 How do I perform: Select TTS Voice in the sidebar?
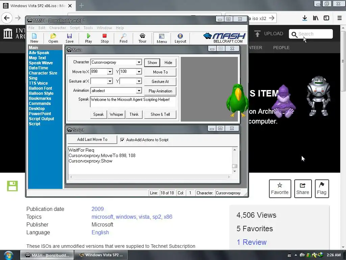(x=38, y=83)
